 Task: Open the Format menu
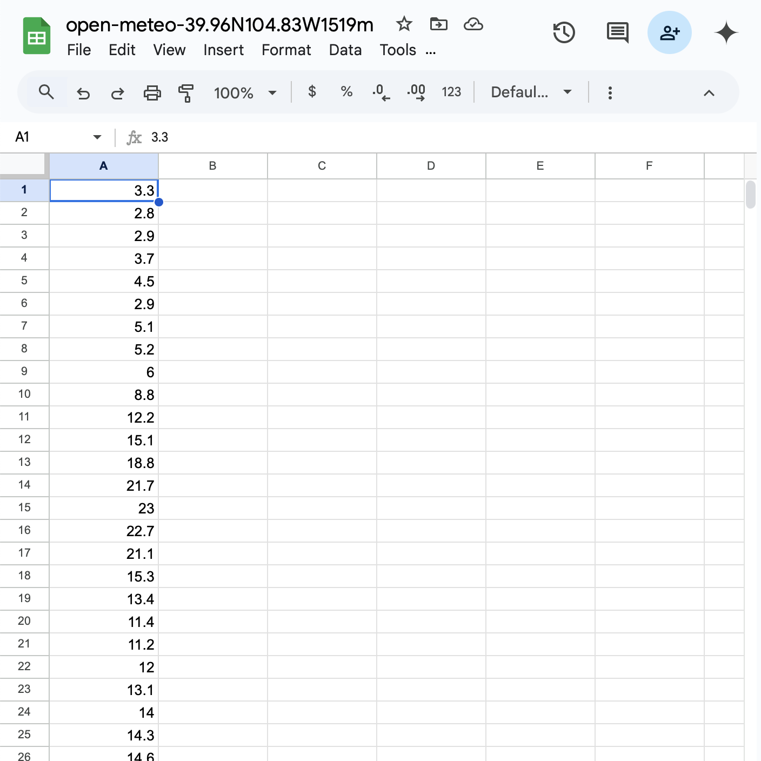(x=286, y=50)
